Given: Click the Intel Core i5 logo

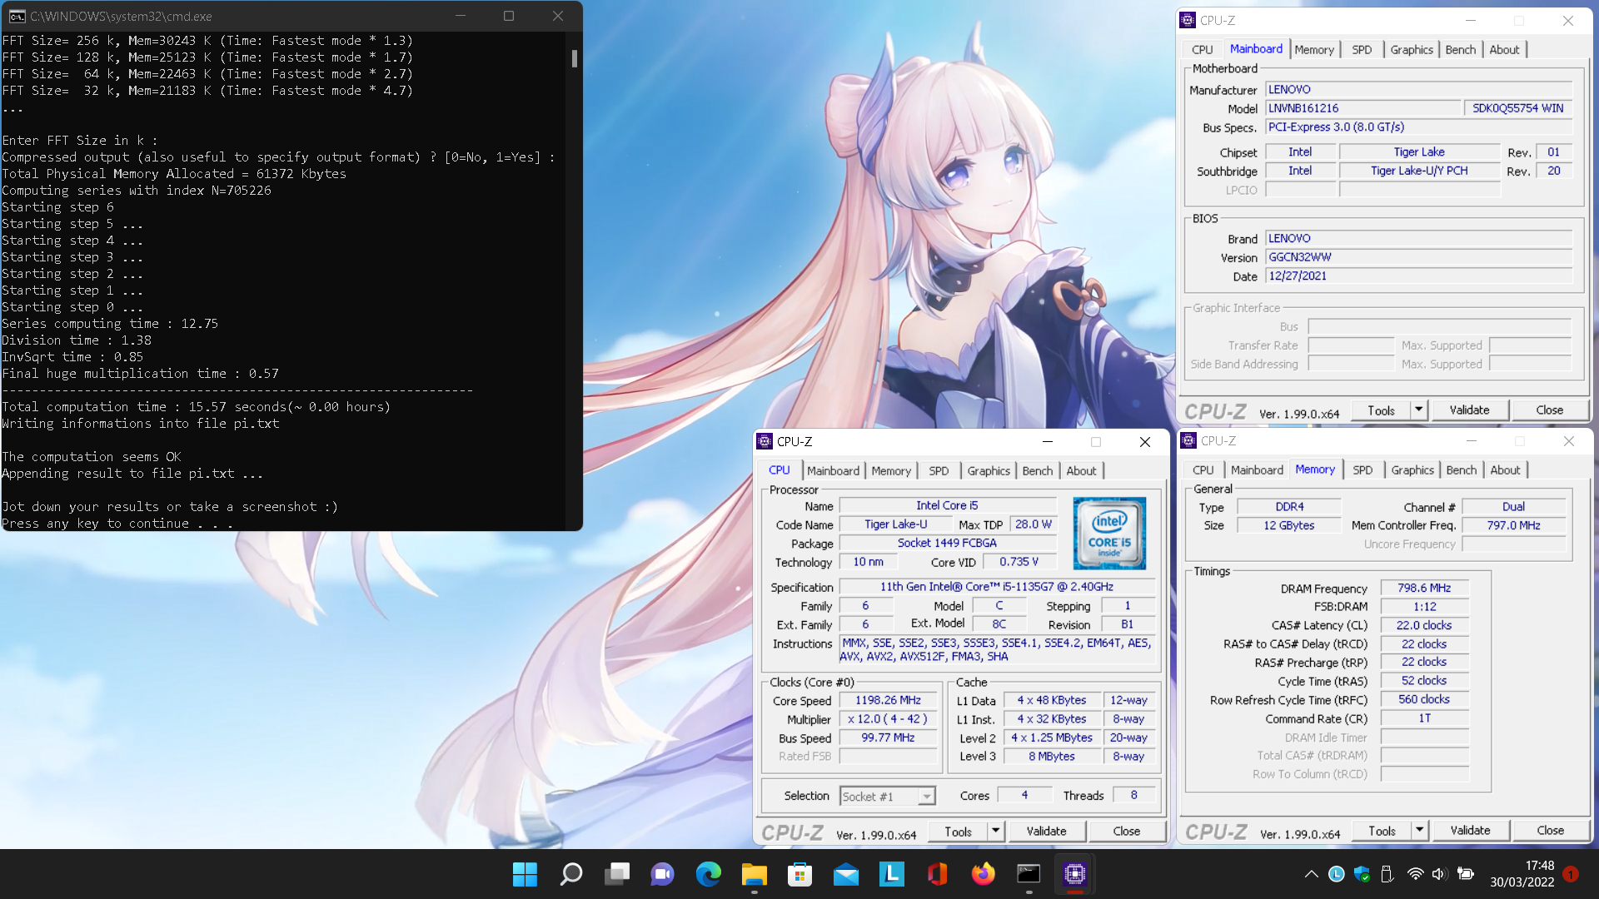Looking at the screenshot, I should [x=1109, y=533].
